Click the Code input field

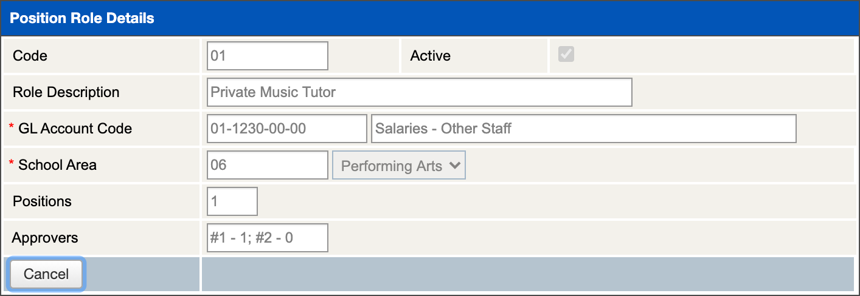[x=267, y=56]
